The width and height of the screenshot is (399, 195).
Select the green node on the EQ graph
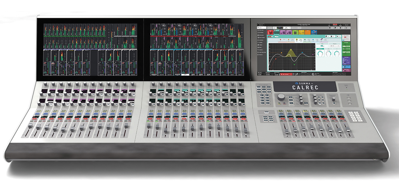tap(295, 65)
